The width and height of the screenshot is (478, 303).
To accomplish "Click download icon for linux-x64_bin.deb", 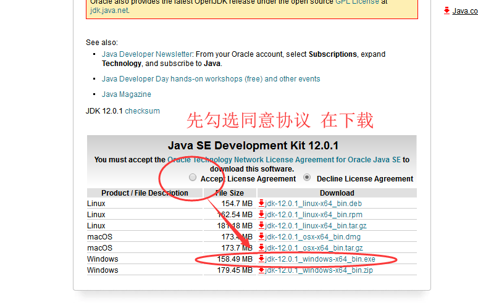I will coord(261,203).
